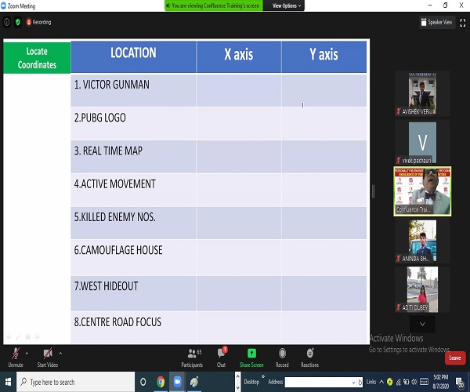Show more participants with the down chevron

[x=422, y=324]
